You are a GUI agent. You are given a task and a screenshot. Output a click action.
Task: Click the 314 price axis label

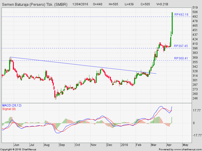[195, 76]
